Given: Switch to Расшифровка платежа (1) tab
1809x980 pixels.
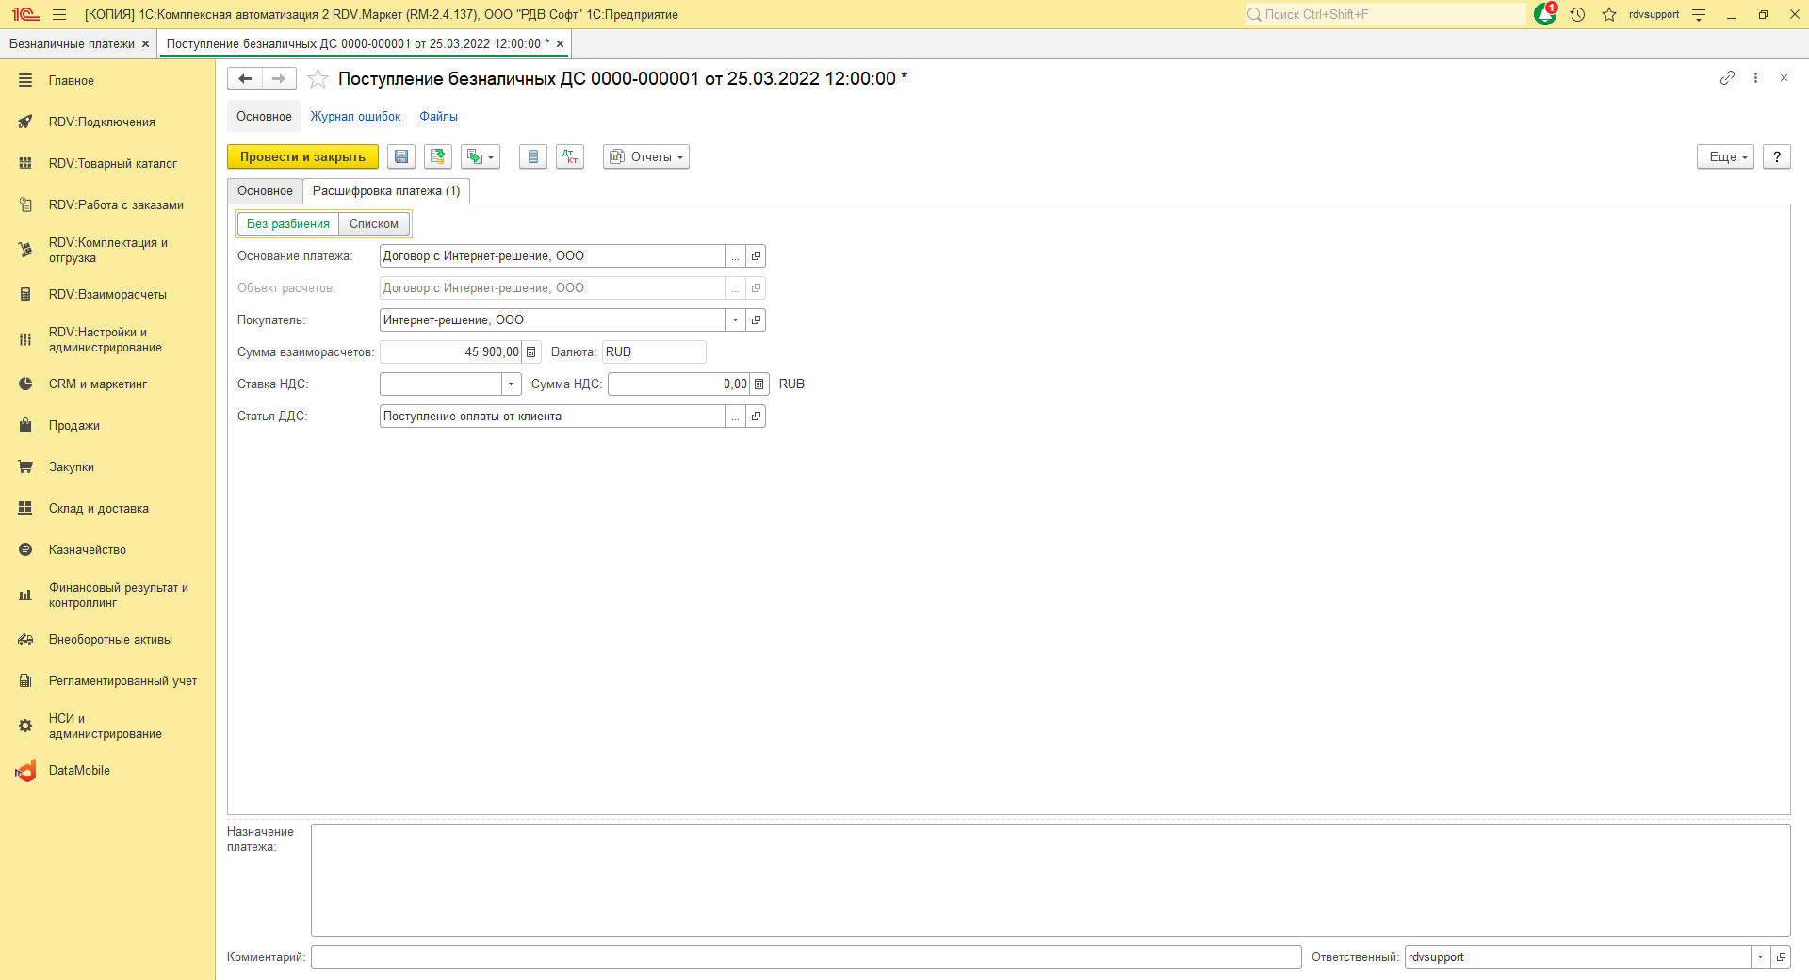Looking at the screenshot, I should coord(386,191).
